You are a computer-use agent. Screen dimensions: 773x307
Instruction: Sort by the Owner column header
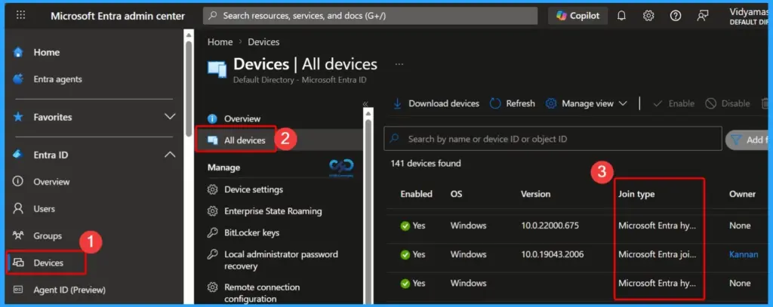click(x=743, y=194)
